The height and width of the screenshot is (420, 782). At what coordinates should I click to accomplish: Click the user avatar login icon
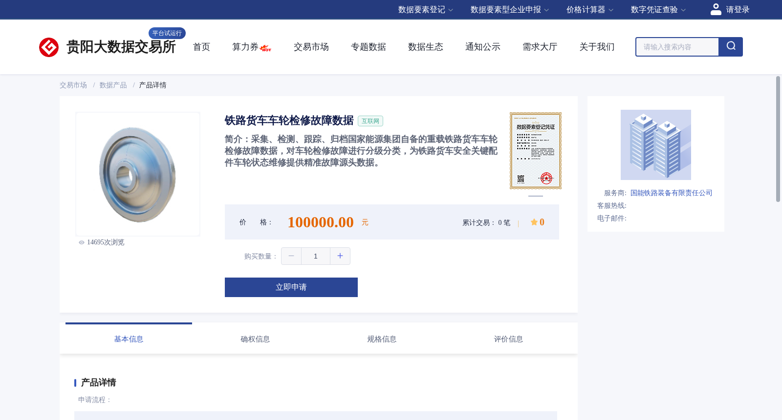tap(716, 9)
